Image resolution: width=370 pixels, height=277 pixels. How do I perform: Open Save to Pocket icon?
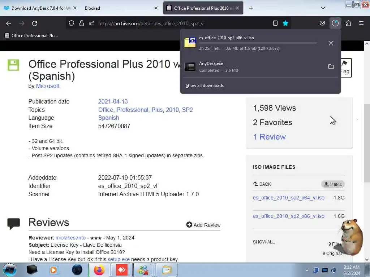[322, 23]
